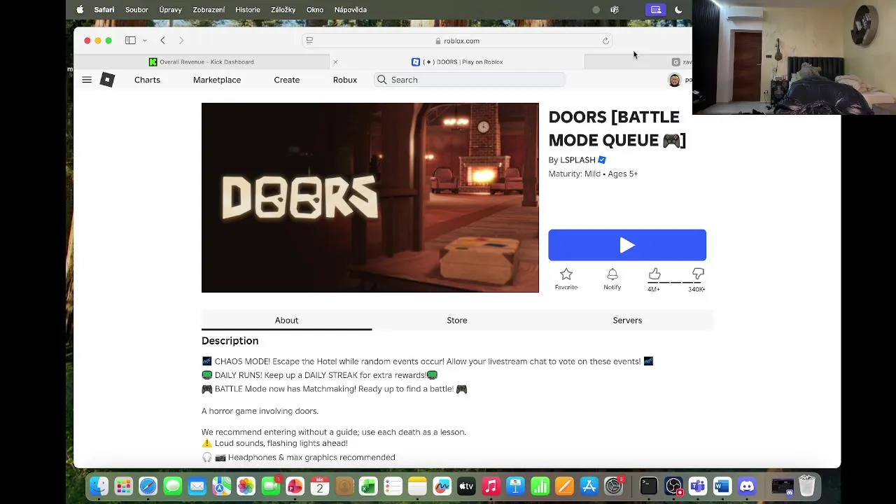Close the DOORS tab with its X icon

[335, 62]
